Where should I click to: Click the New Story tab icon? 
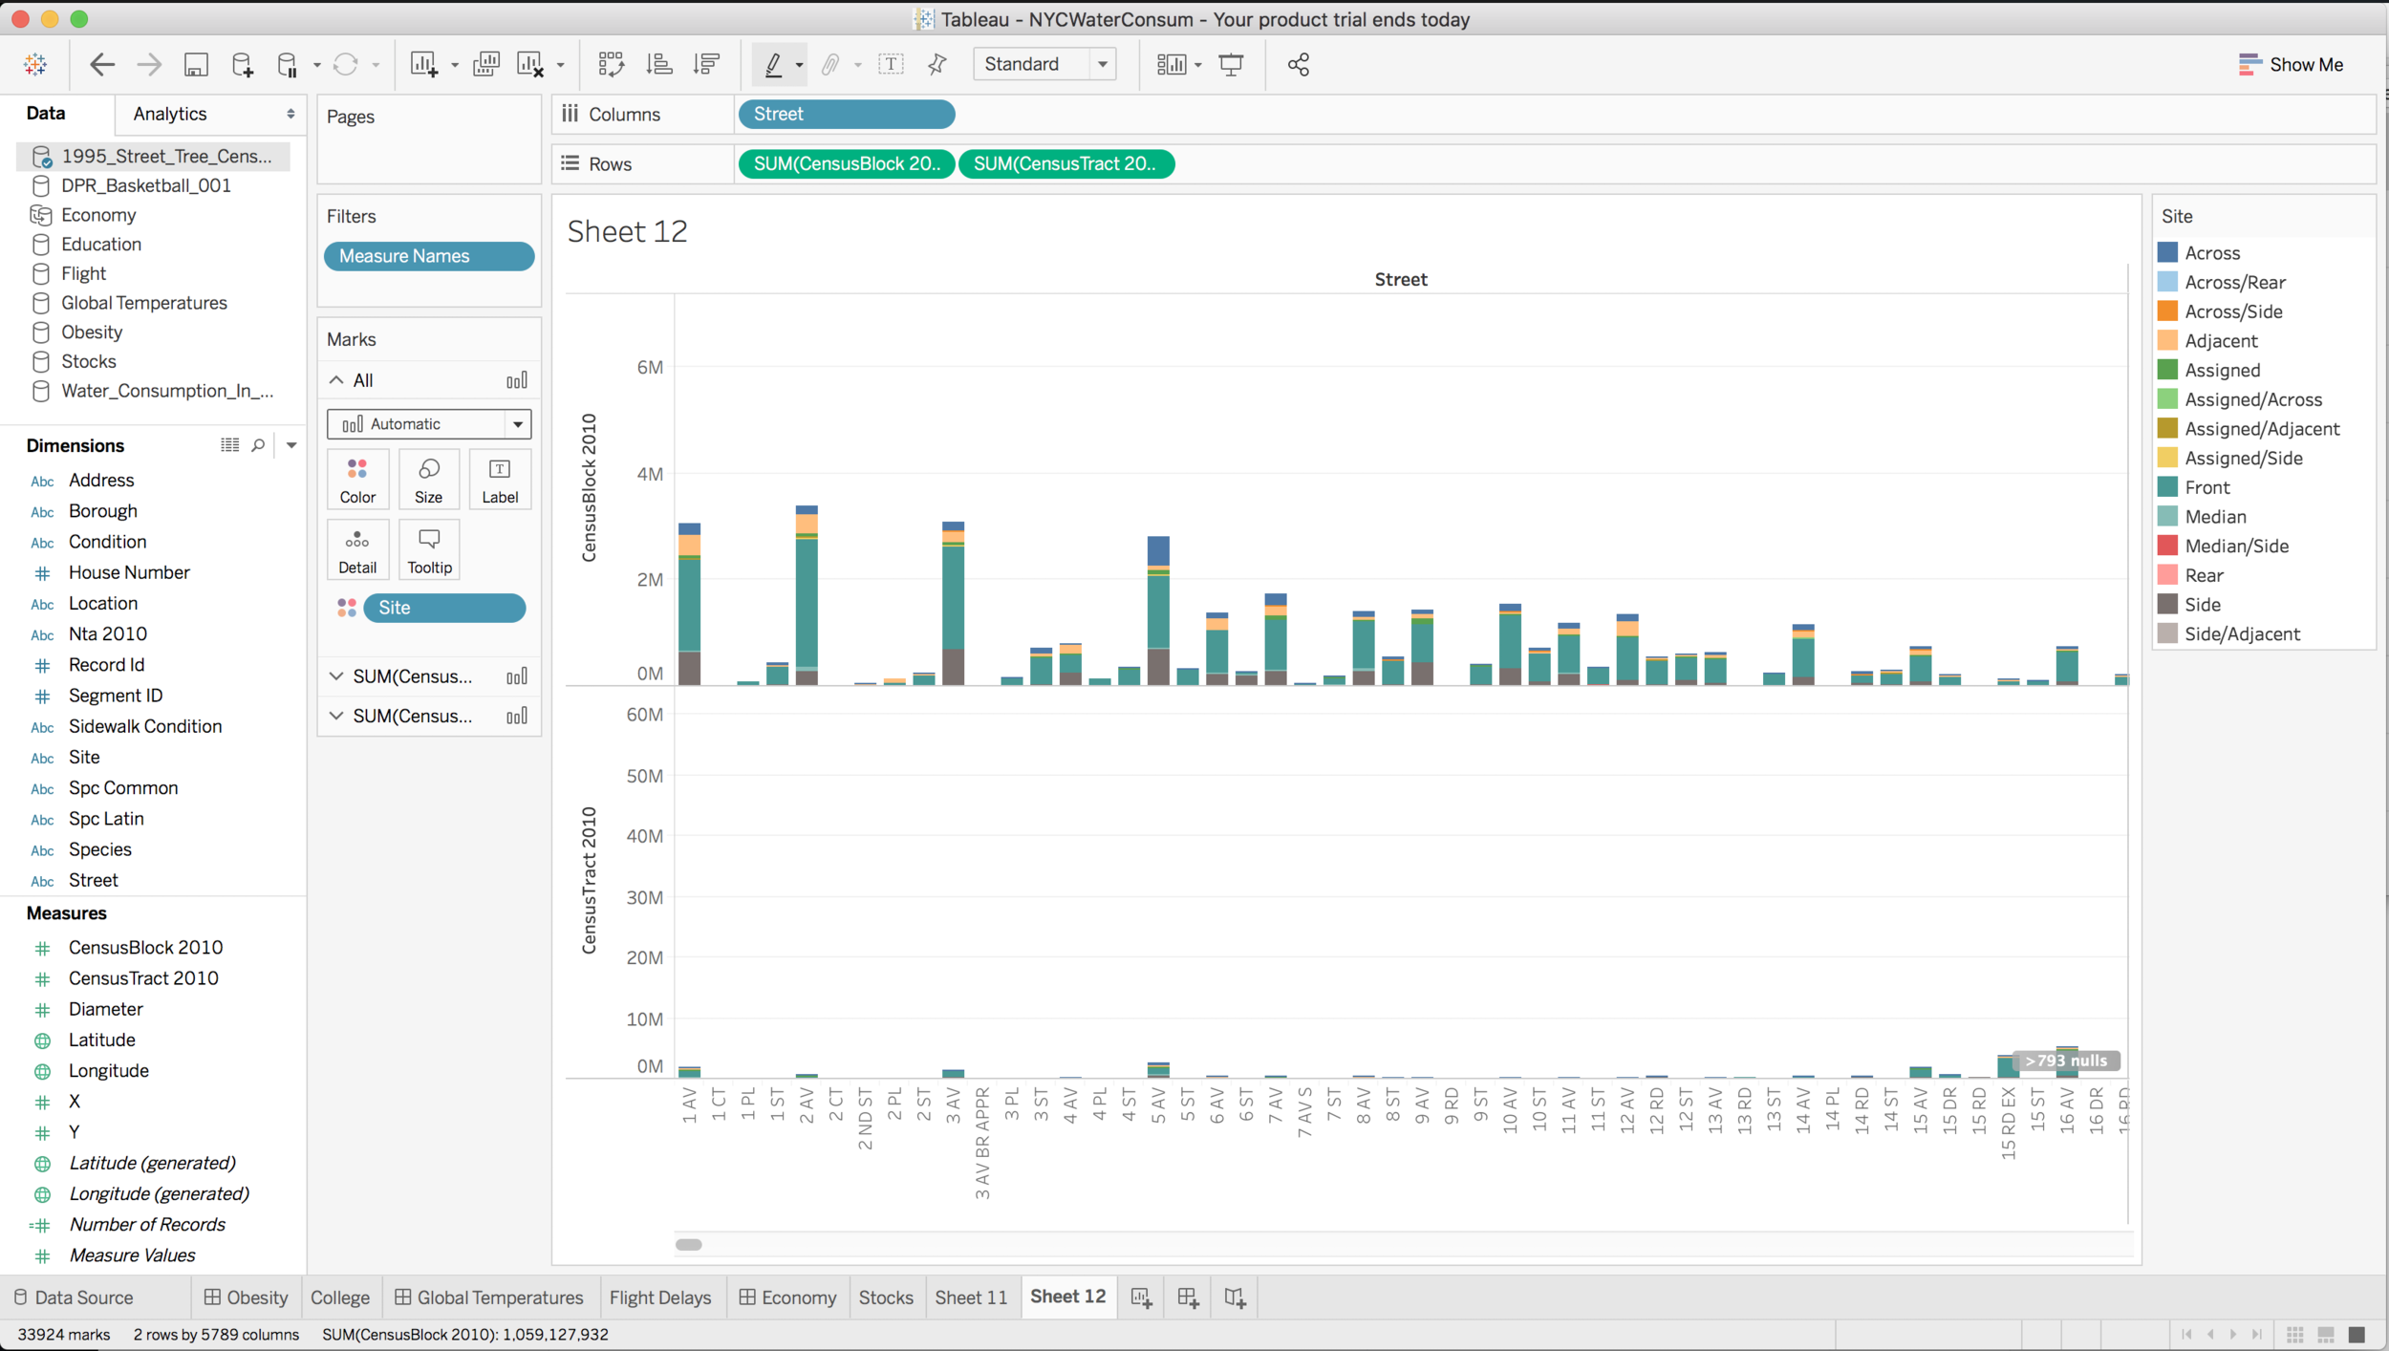click(x=1235, y=1297)
